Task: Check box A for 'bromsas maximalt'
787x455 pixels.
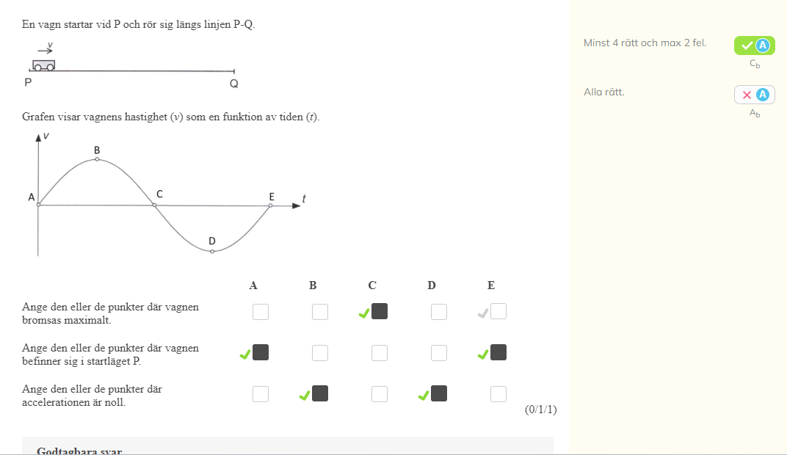Action: tap(261, 312)
